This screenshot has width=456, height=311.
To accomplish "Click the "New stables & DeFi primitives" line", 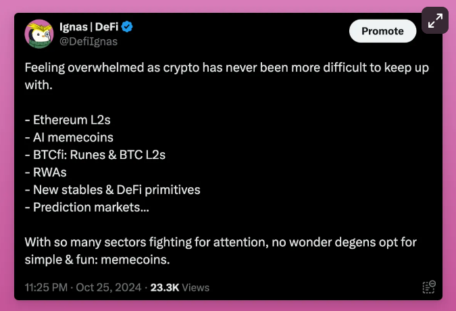I will (x=112, y=189).
